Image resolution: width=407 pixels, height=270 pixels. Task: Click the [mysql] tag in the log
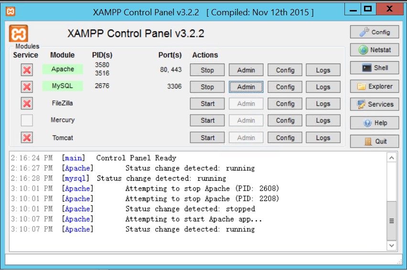[x=75, y=178]
